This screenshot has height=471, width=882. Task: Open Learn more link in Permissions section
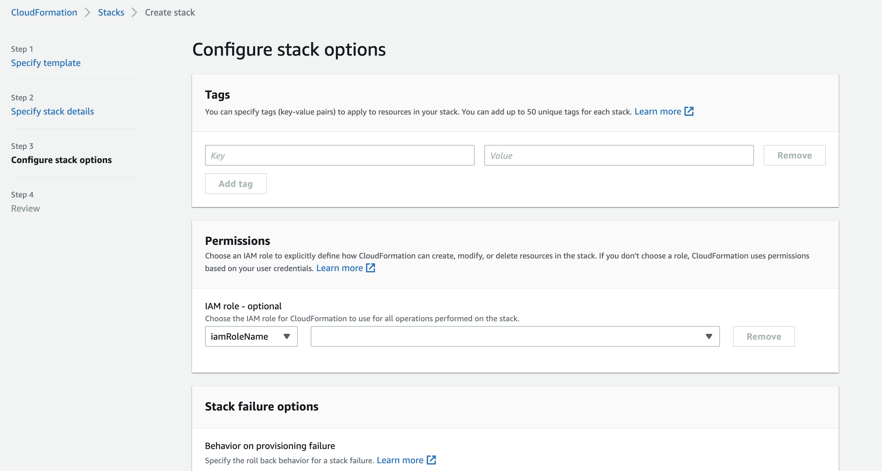point(340,268)
